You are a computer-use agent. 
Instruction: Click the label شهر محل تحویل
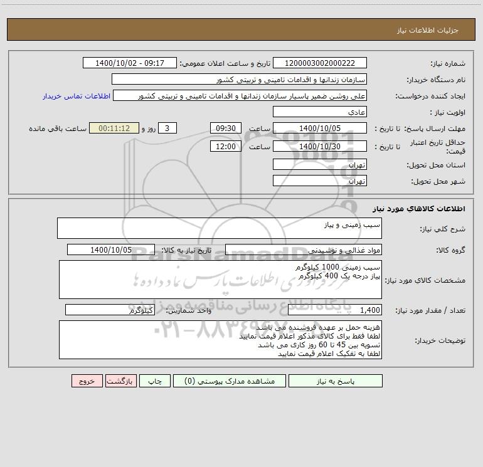click(x=438, y=181)
